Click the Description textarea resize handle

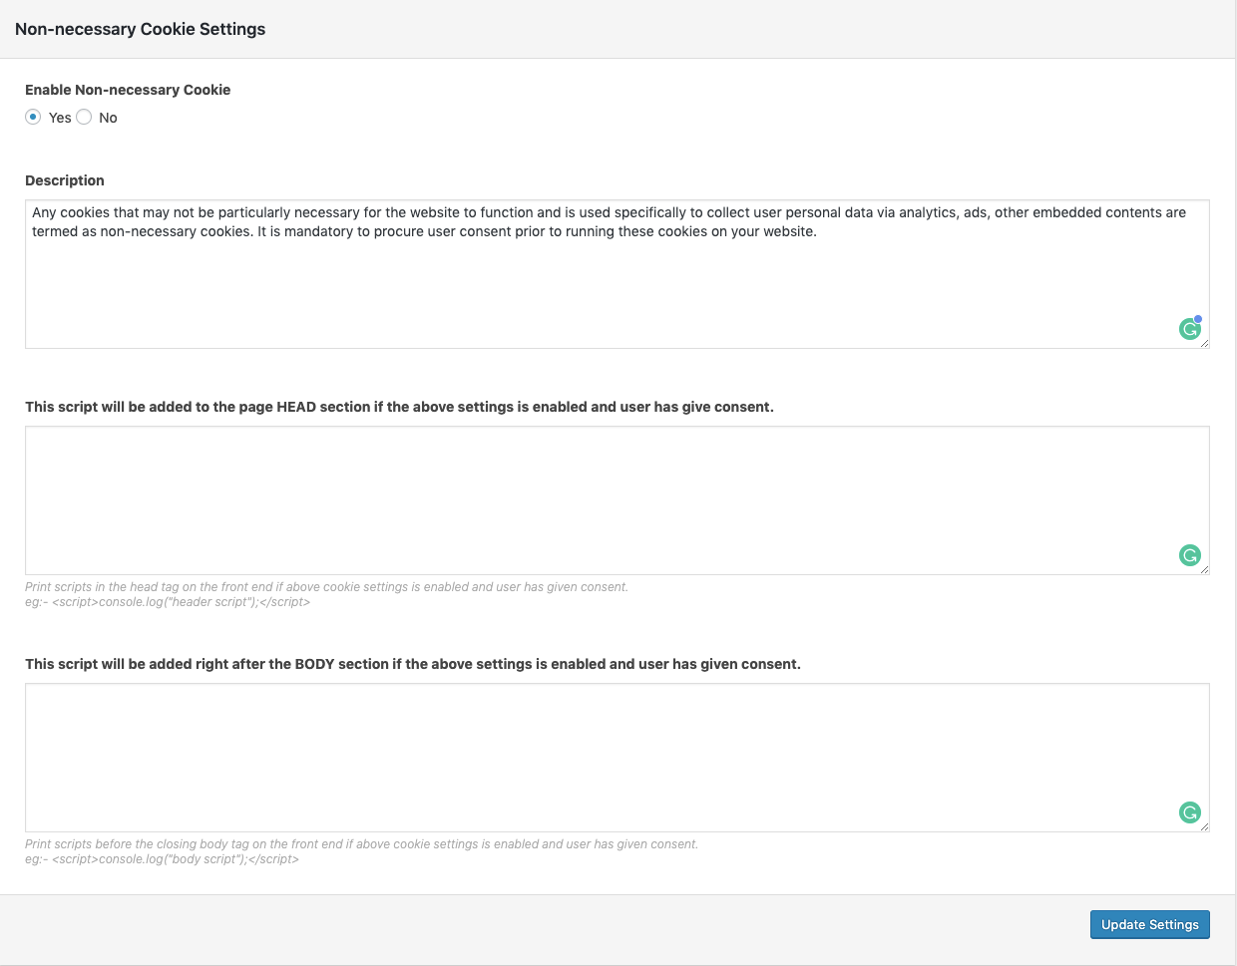pyautogui.click(x=1205, y=344)
